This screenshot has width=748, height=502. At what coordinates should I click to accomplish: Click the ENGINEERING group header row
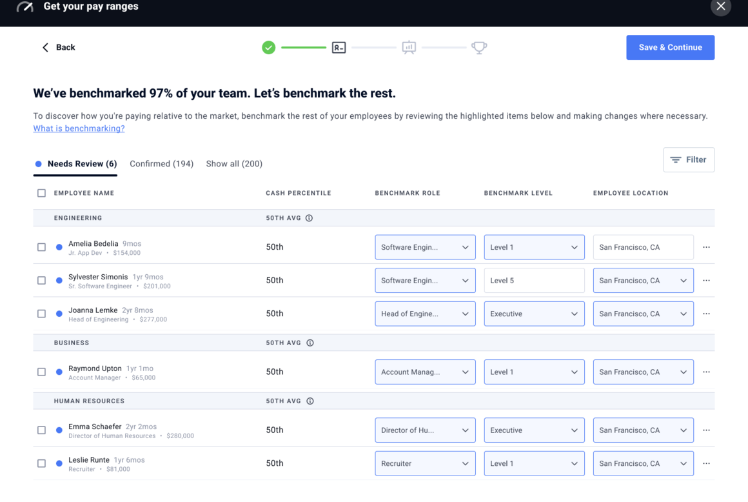tap(374, 218)
